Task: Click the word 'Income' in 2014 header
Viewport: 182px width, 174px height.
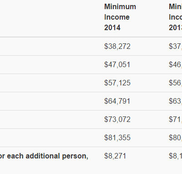Action: tap(117, 17)
